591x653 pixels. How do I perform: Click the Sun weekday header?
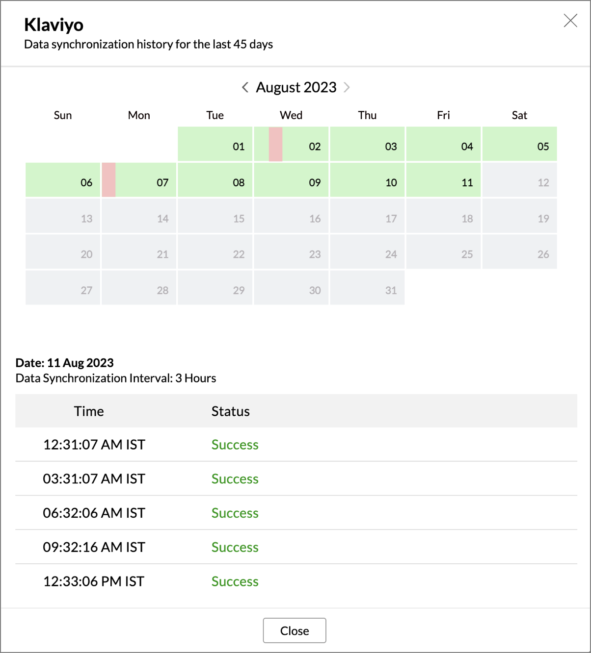click(x=63, y=115)
